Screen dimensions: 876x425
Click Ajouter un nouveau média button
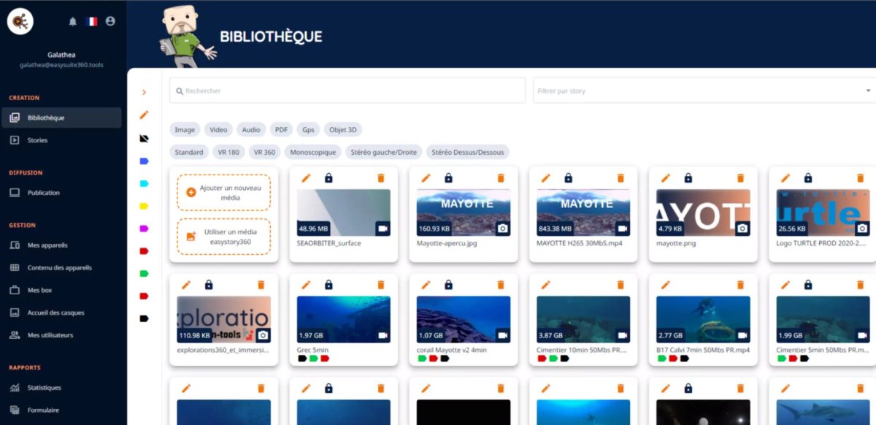(223, 192)
